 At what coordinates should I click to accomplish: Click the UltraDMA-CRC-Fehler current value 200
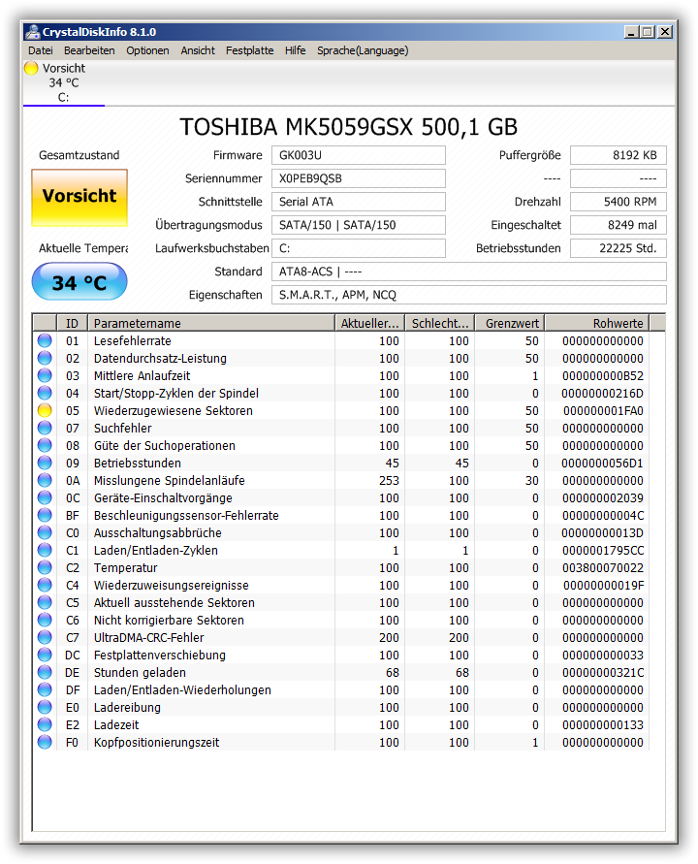(x=389, y=638)
